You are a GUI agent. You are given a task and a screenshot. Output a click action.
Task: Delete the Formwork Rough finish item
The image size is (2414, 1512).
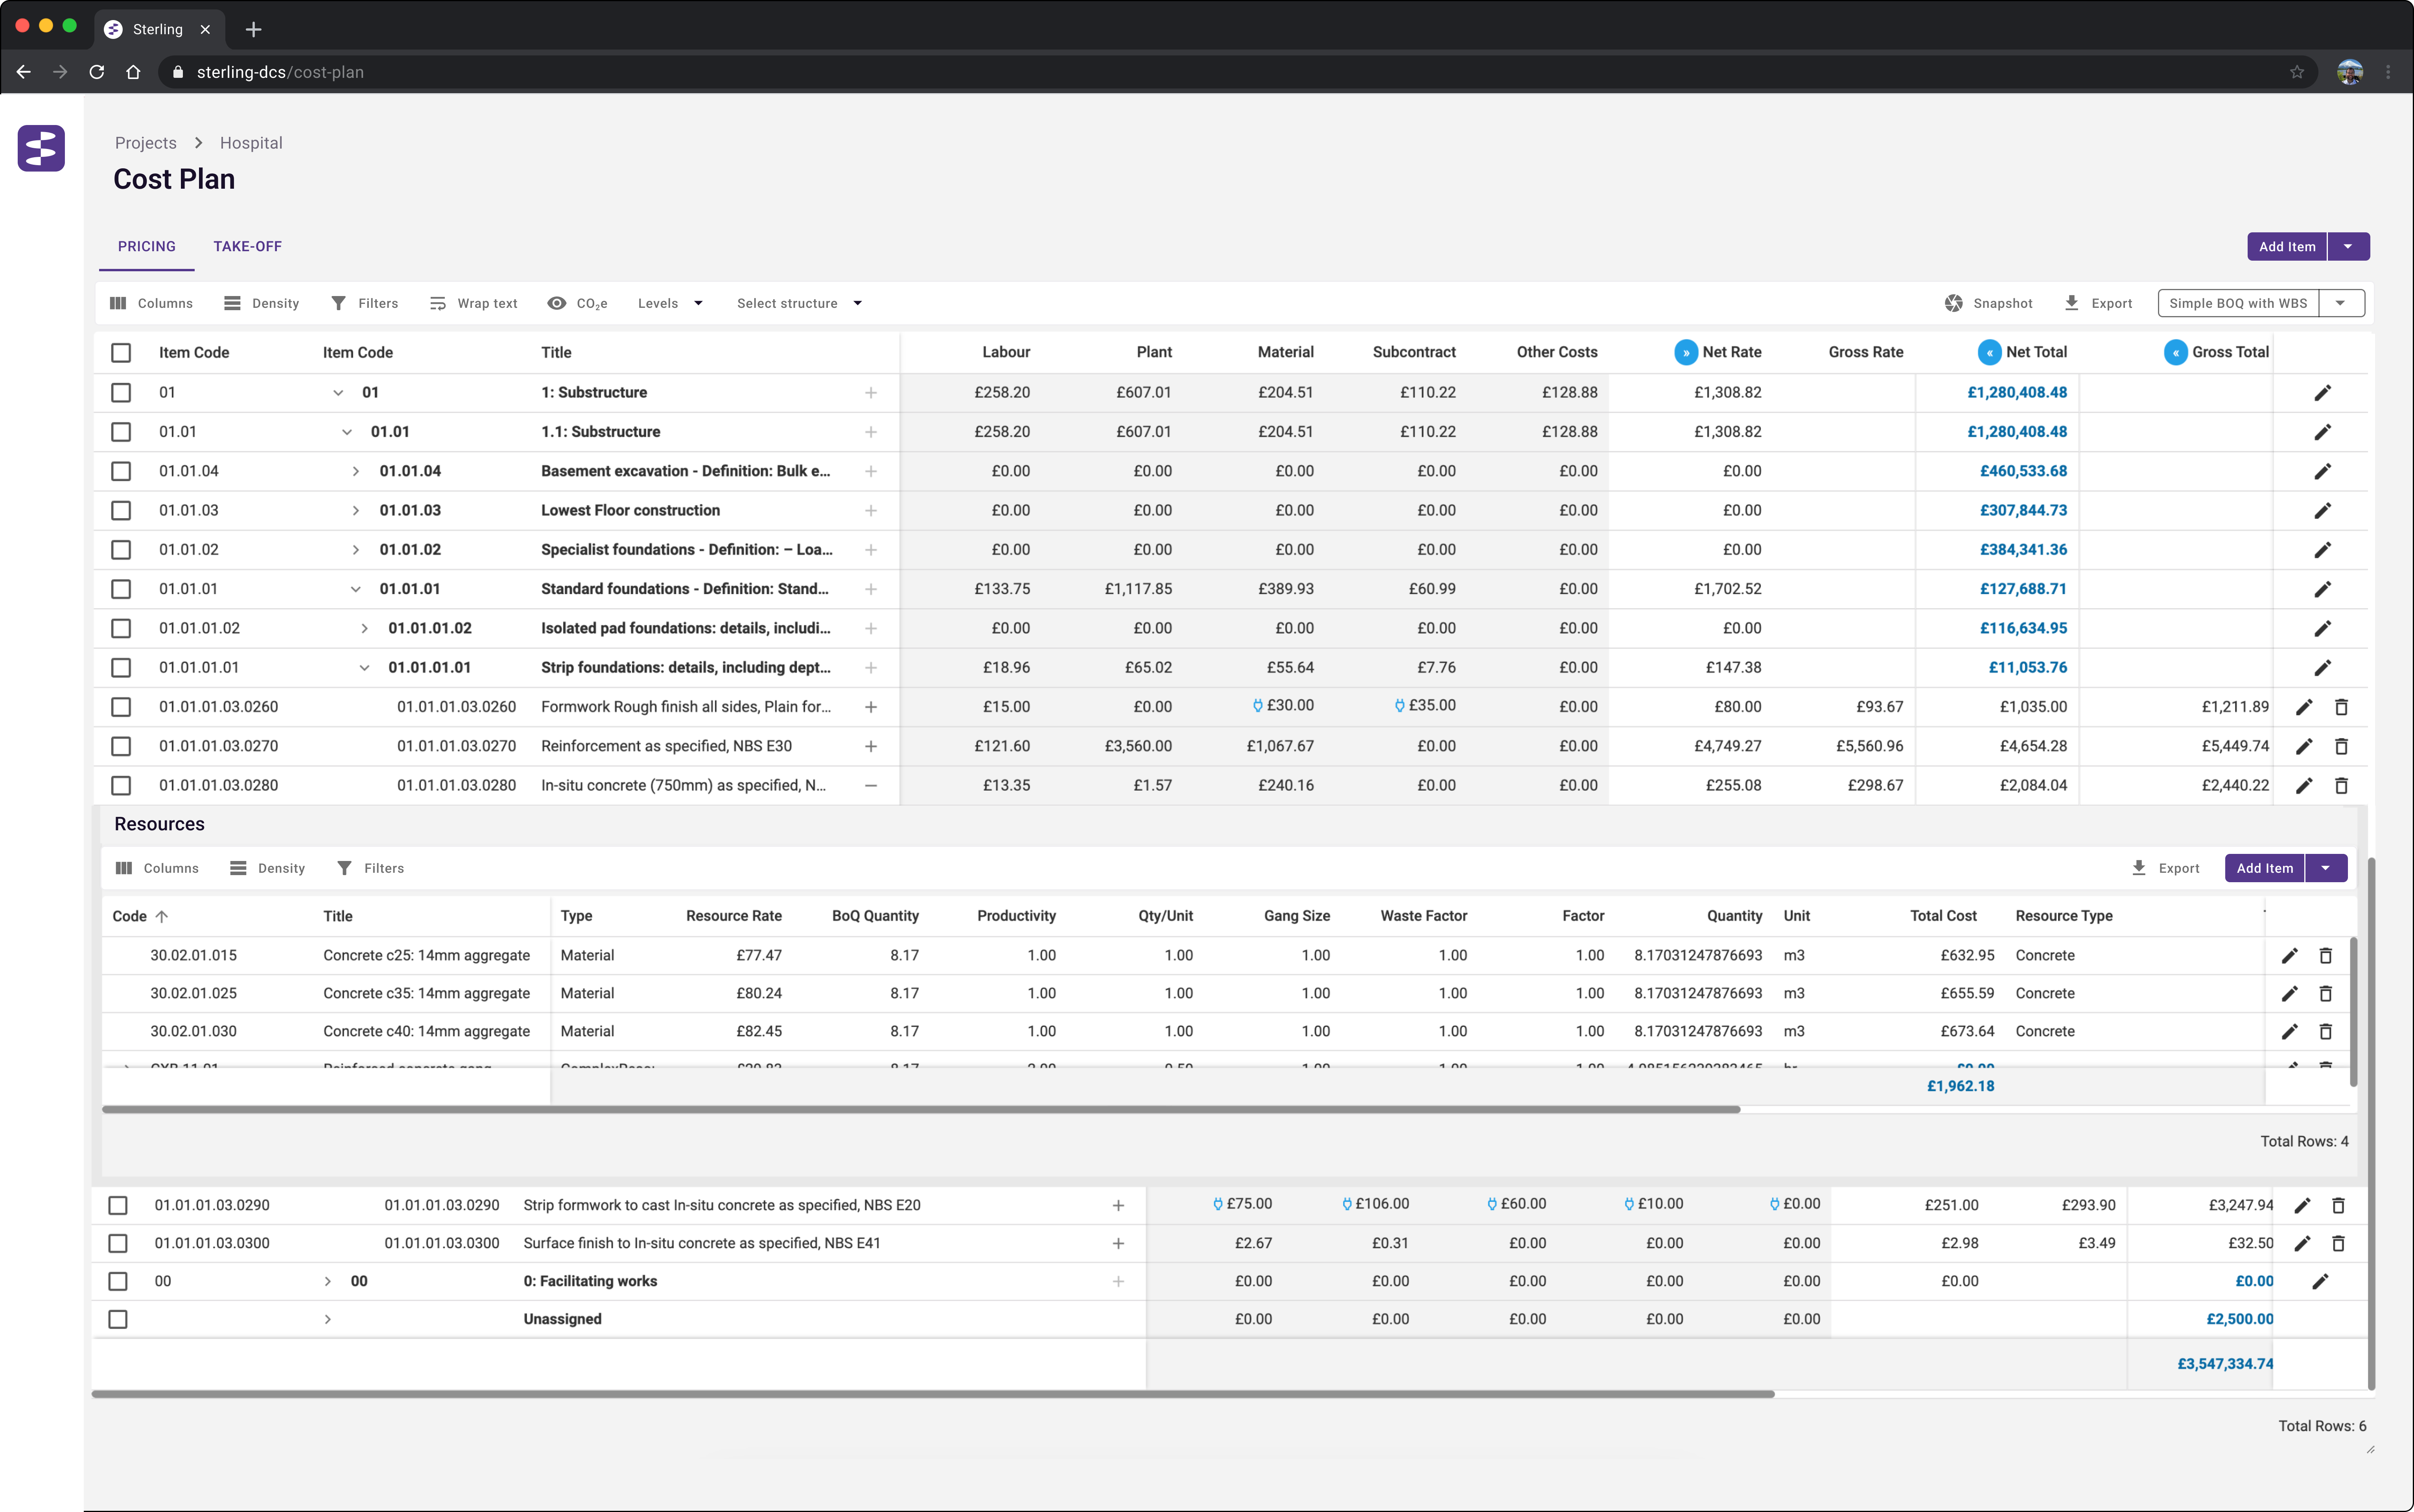click(x=2341, y=707)
